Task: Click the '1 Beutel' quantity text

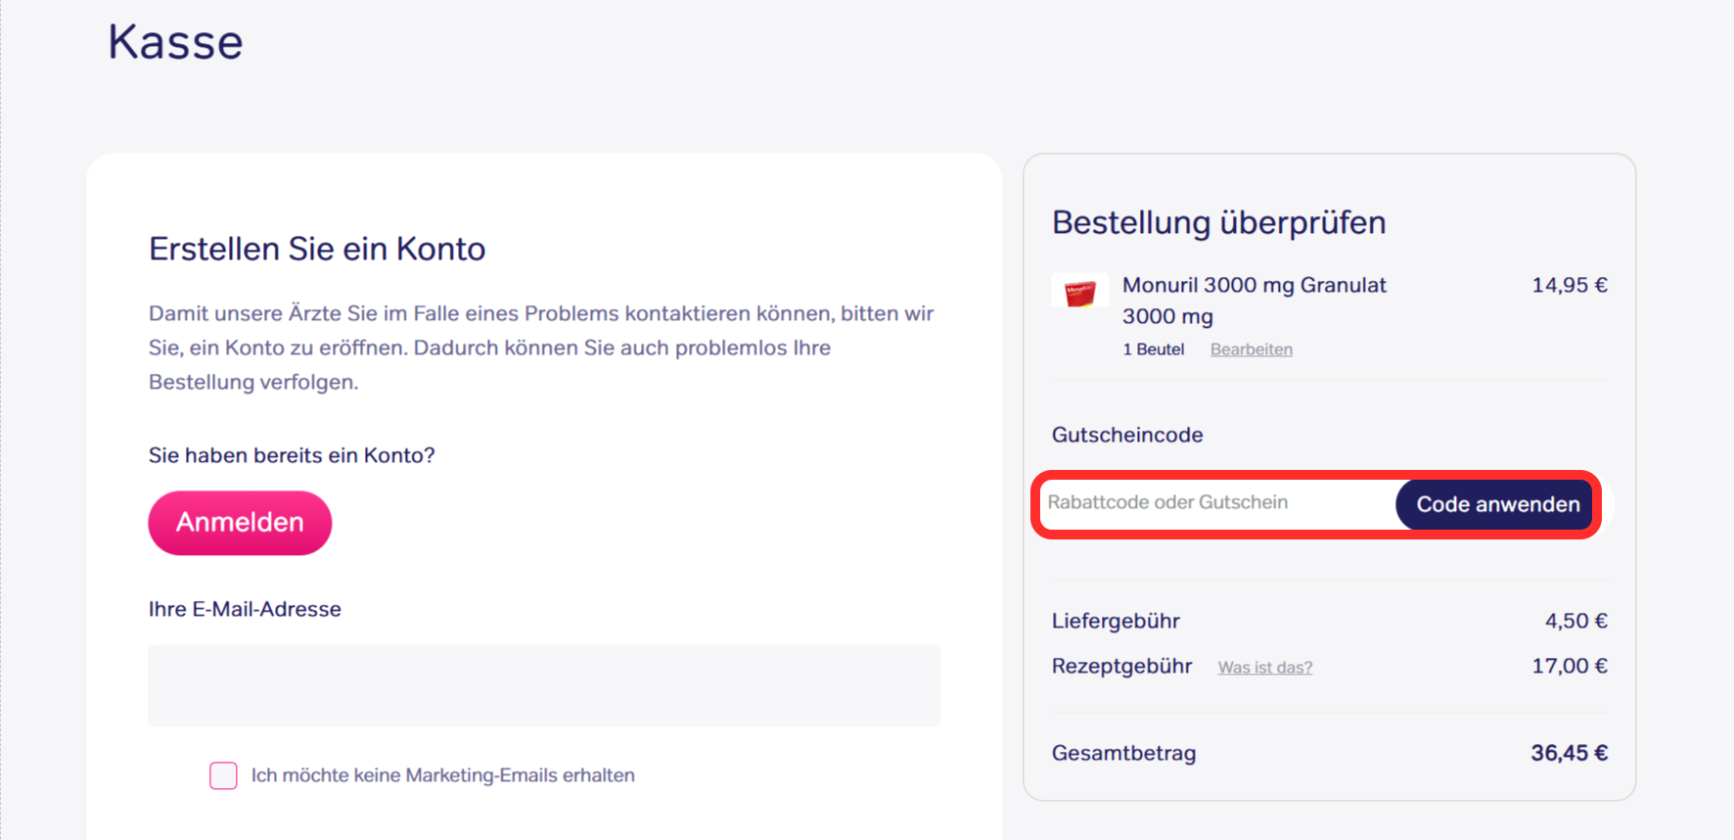Action: pyautogui.click(x=1153, y=350)
